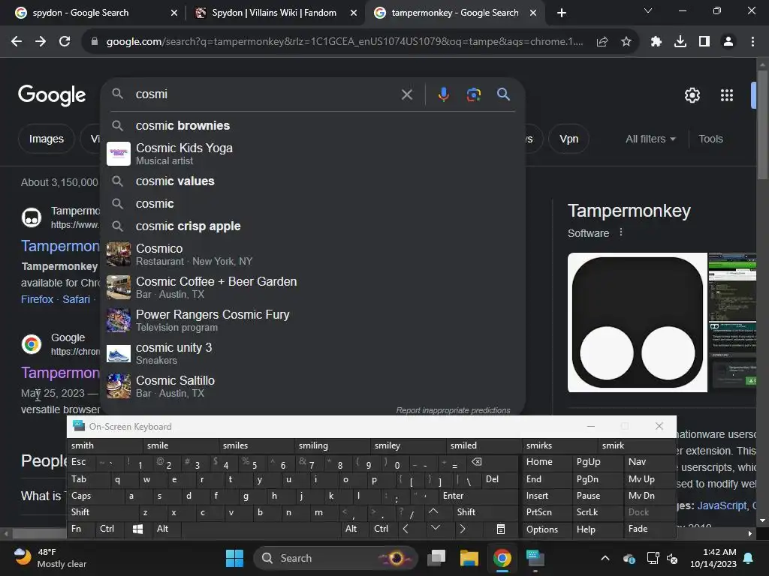Toggle ScrLk key on On-Screen Keyboard

tap(596, 512)
